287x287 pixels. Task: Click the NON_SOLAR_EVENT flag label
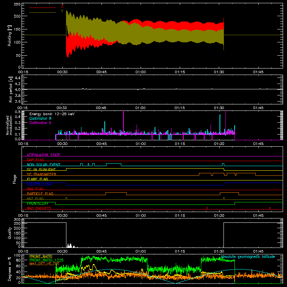[x=43, y=165]
